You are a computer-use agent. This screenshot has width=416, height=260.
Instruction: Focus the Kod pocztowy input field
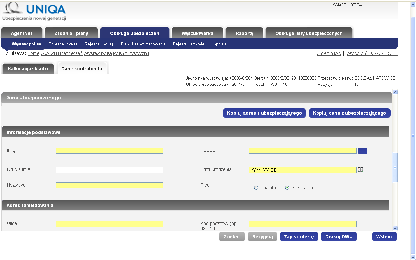(x=303, y=224)
